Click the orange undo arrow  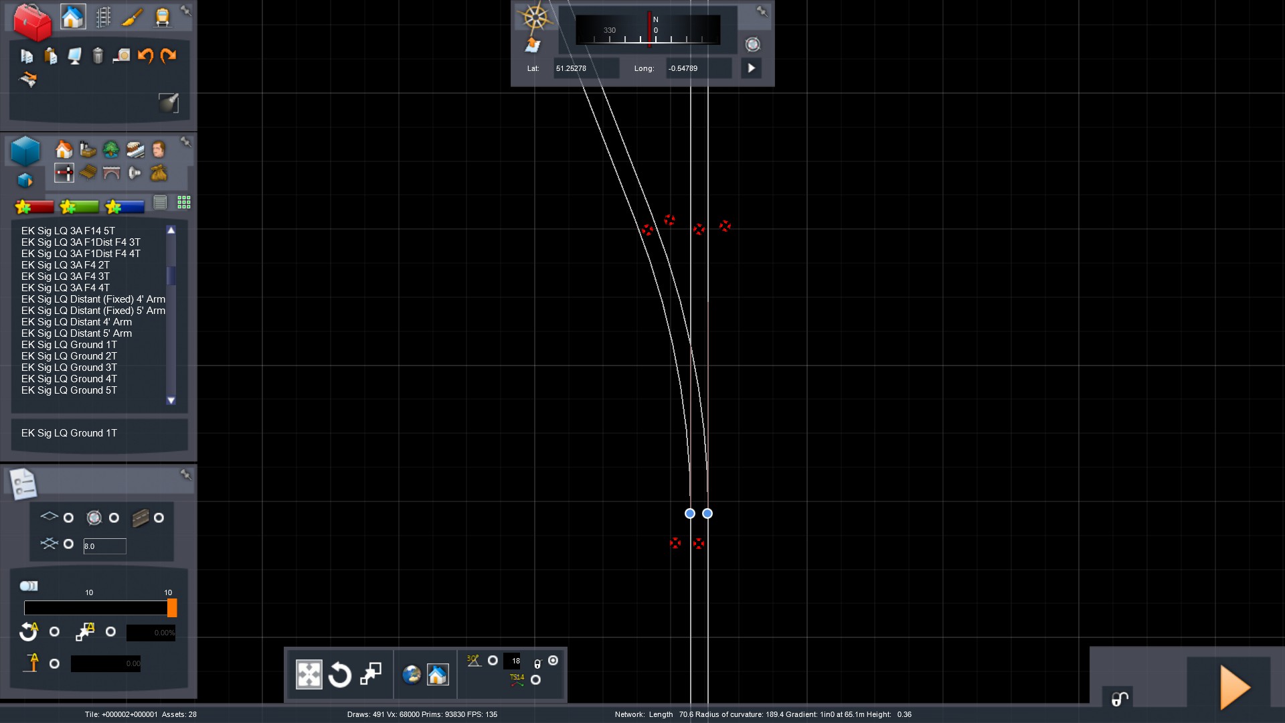[x=145, y=56]
